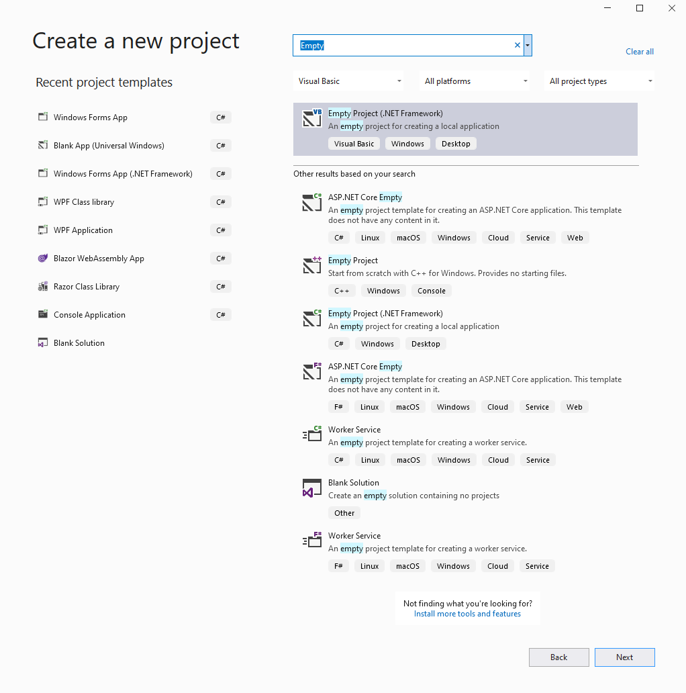Click the Desktop tag on Visual Basic template
The height and width of the screenshot is (693, 686).
click(x=456, y=144)
